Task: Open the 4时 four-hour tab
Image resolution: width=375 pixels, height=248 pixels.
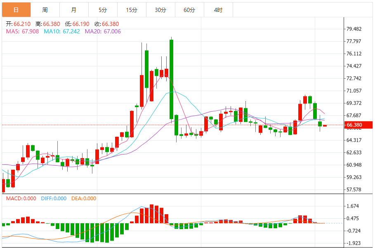Action: pyautogui.click(x=218, y=10)
